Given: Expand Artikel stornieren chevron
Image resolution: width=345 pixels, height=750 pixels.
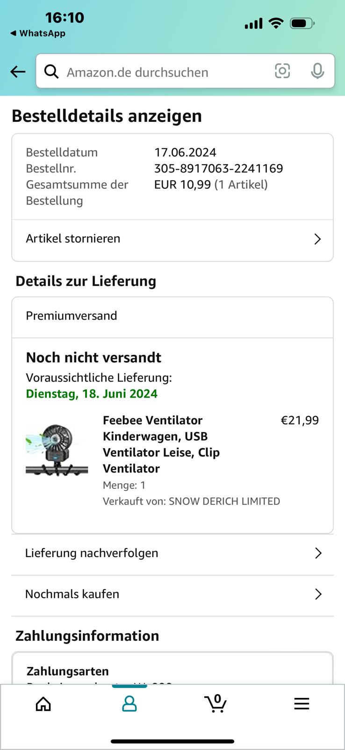Looking at the screenshot, I should click(318, 239).
